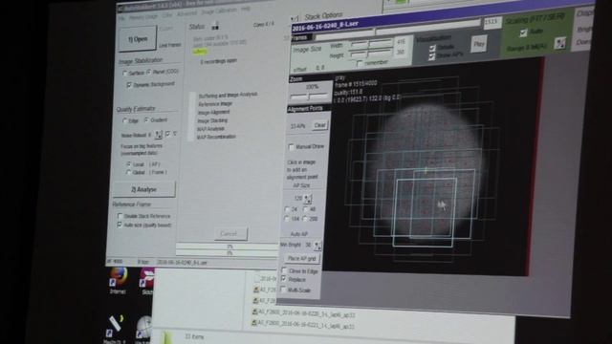Click the frame number input field
This screenshot has width=612, height=344.
[492, 22]
